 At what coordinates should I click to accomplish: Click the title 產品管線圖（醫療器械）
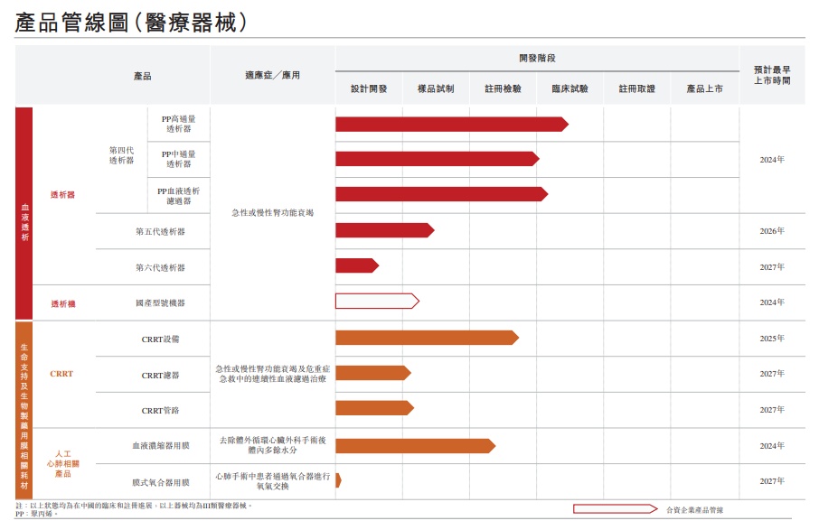coord(130,23)
